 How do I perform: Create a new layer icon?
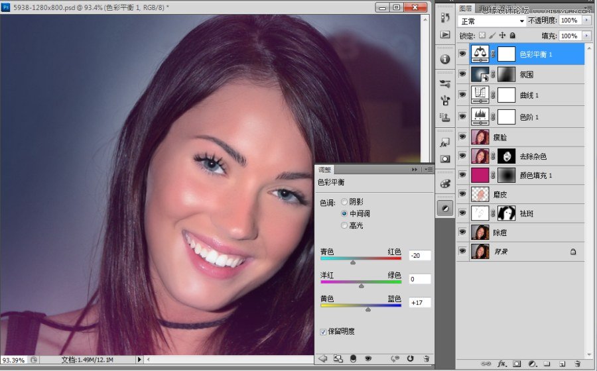(x=562, y=364)
